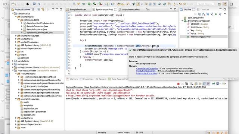Viewport: 239px width, 134px height.
Task: Select pom.xml in samplekafka project
Action: click(25, 58)
